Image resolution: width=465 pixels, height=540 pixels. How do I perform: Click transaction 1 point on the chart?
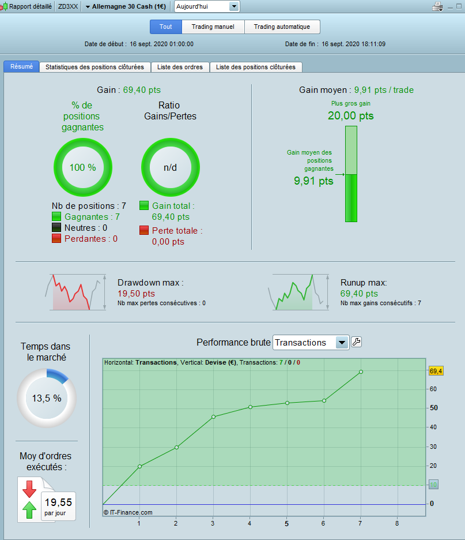coord(139,466)
